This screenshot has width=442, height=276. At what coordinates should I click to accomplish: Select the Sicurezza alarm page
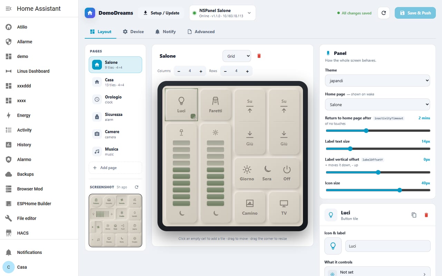pyautogui.click(x=115, y=117)
